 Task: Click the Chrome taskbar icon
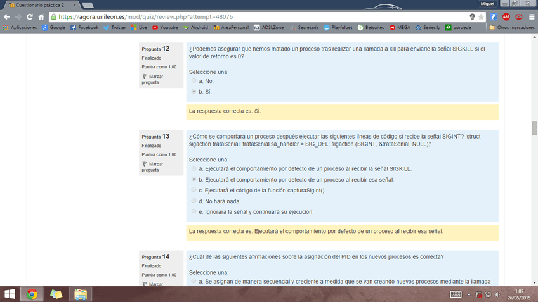coord(32,294)
